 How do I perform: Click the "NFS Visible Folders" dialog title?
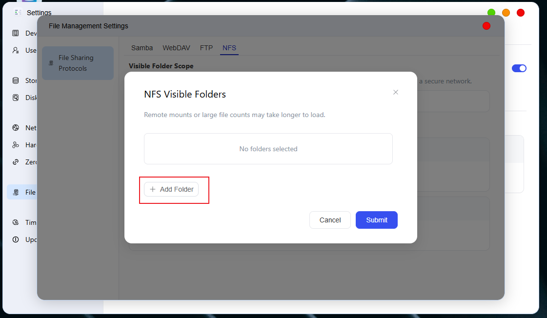pos(185,94)
